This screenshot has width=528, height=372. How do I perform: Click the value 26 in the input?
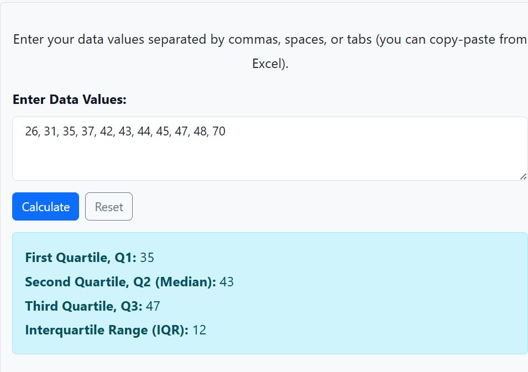click(x=31, y=132)
